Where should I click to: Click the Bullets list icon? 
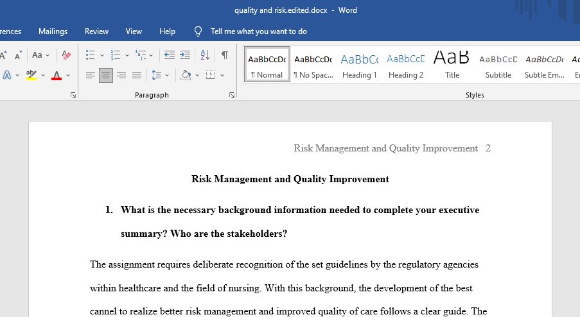(91, 55)
